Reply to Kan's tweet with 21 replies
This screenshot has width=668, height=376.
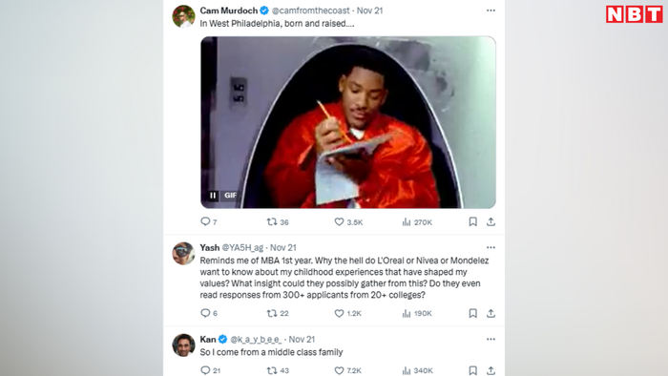205,370
